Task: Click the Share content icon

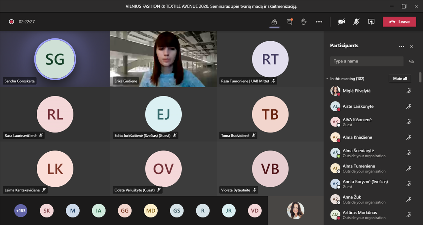Action: 371,22
